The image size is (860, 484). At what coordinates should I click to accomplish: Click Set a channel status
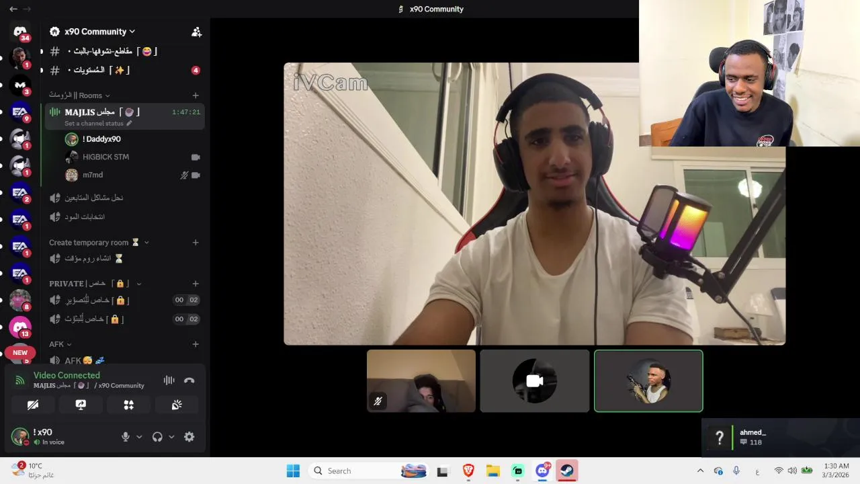click(x=94, y=124)
